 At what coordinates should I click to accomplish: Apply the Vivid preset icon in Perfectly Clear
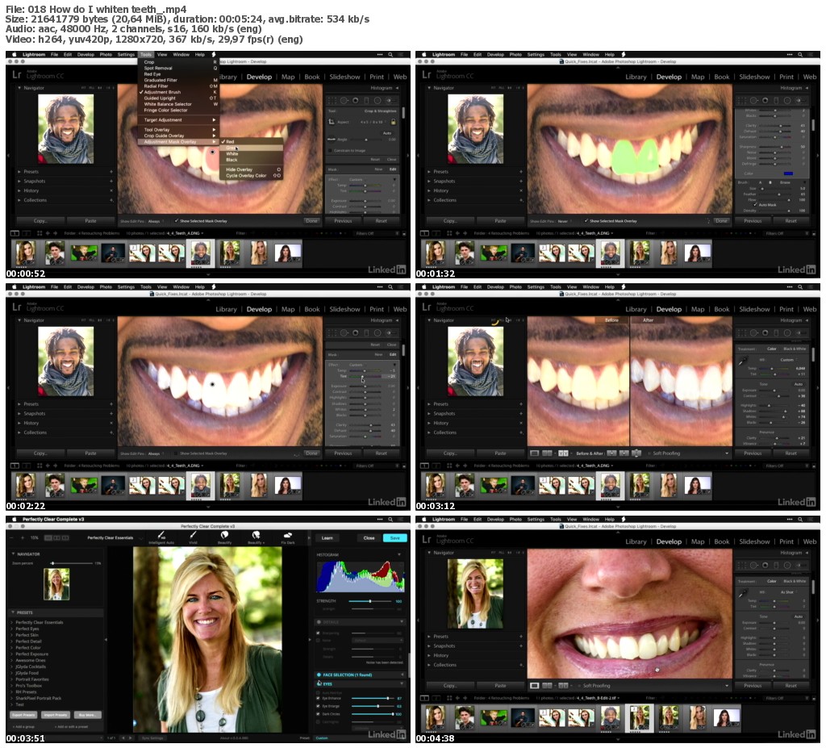(x=193, y=535)
